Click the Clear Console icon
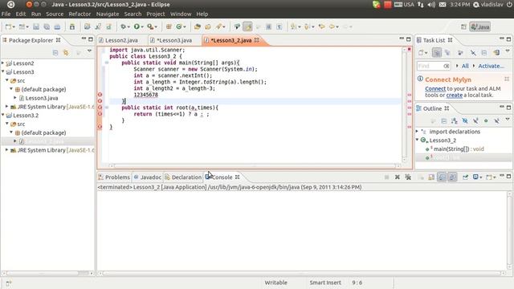This screenshot has height=289, width=514. [431, 177]
